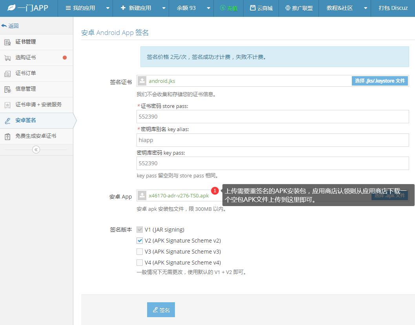Open 免费生成安卓证书 in the sidebar

click(x=36, y=136)
